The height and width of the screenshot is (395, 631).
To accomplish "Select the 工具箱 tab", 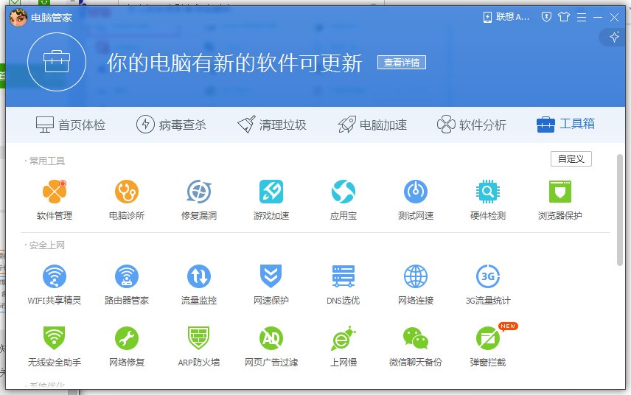I will click(565, 124).
